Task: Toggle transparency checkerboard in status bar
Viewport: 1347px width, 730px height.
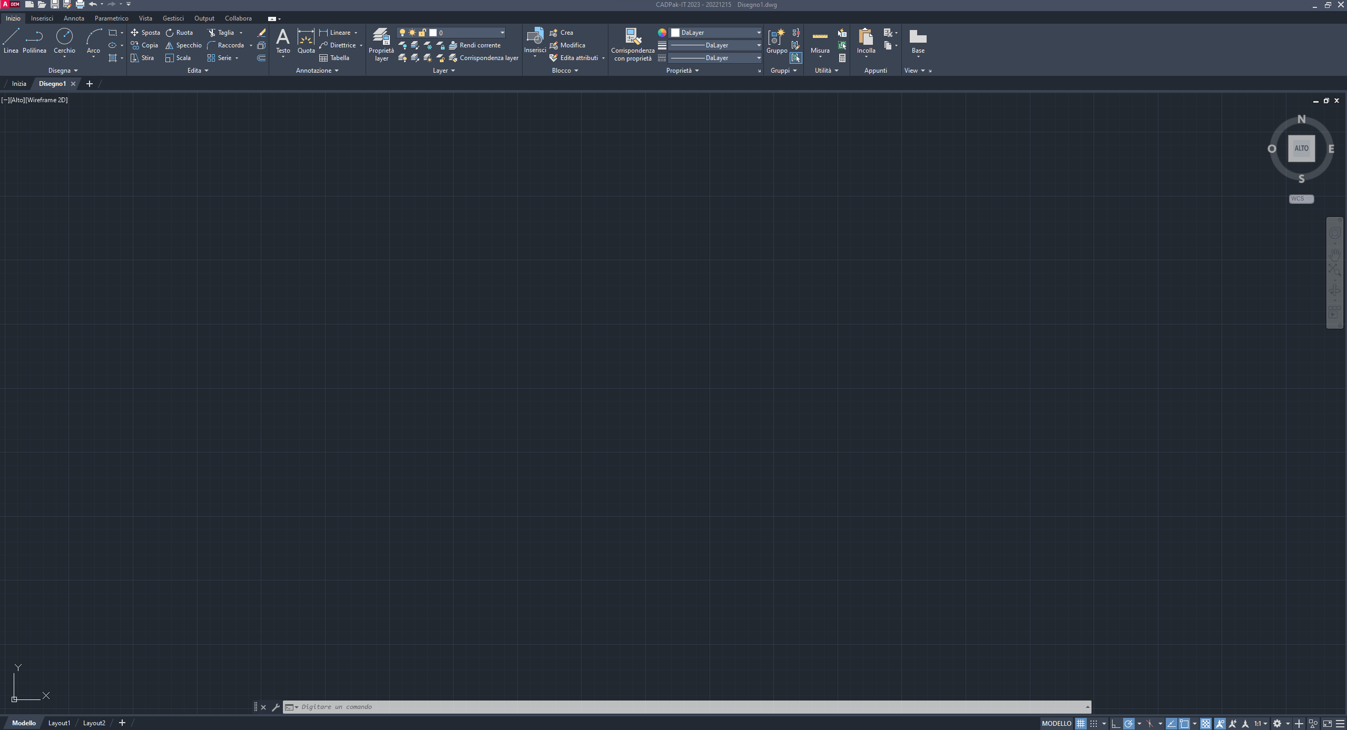Action: pos(1206,723)
